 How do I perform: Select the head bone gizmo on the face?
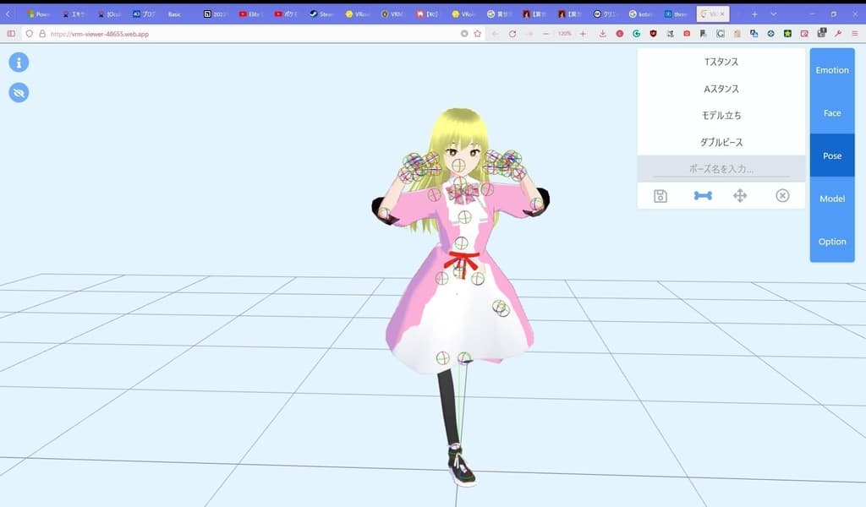click(459, 165)
